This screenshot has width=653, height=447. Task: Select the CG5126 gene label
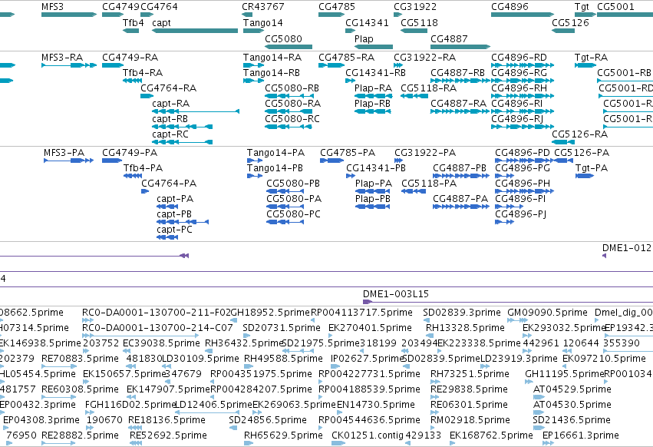pos(571,22)
